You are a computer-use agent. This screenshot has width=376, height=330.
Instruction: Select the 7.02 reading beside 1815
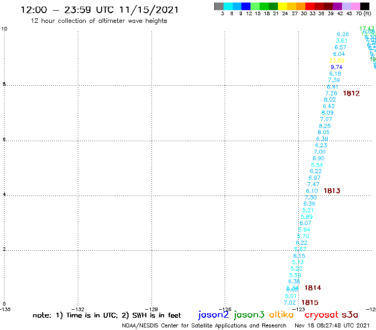tap(290, 303)
